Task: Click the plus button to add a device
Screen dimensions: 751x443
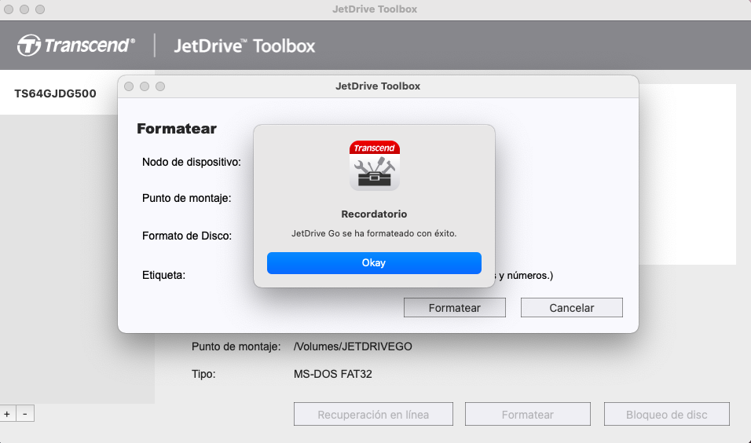Action: [7, 414]
